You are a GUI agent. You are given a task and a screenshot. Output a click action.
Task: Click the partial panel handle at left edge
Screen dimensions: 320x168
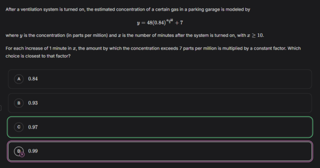[0, 108]
